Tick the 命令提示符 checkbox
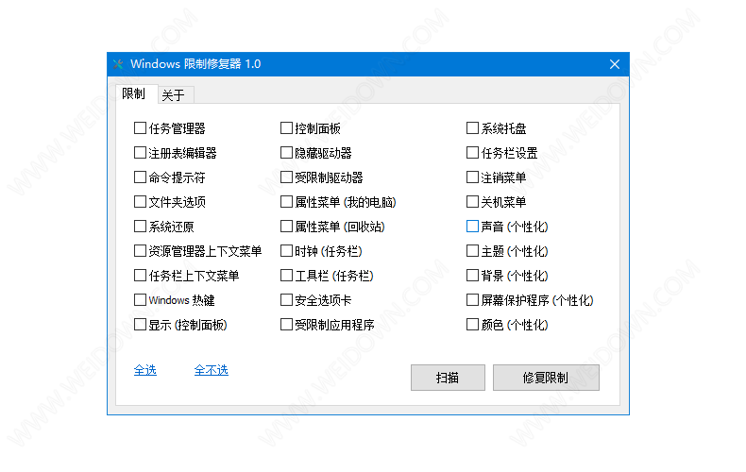 tap(140, 177)
